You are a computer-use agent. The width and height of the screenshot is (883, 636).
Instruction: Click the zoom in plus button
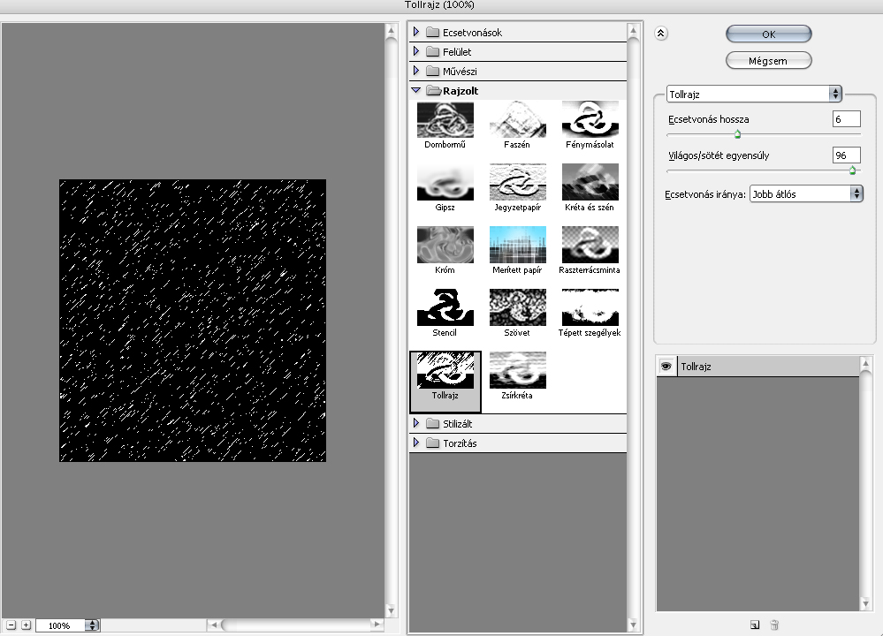click(26, 625)
